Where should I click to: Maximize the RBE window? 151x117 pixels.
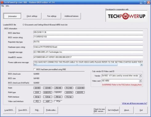tap(145, 2)
